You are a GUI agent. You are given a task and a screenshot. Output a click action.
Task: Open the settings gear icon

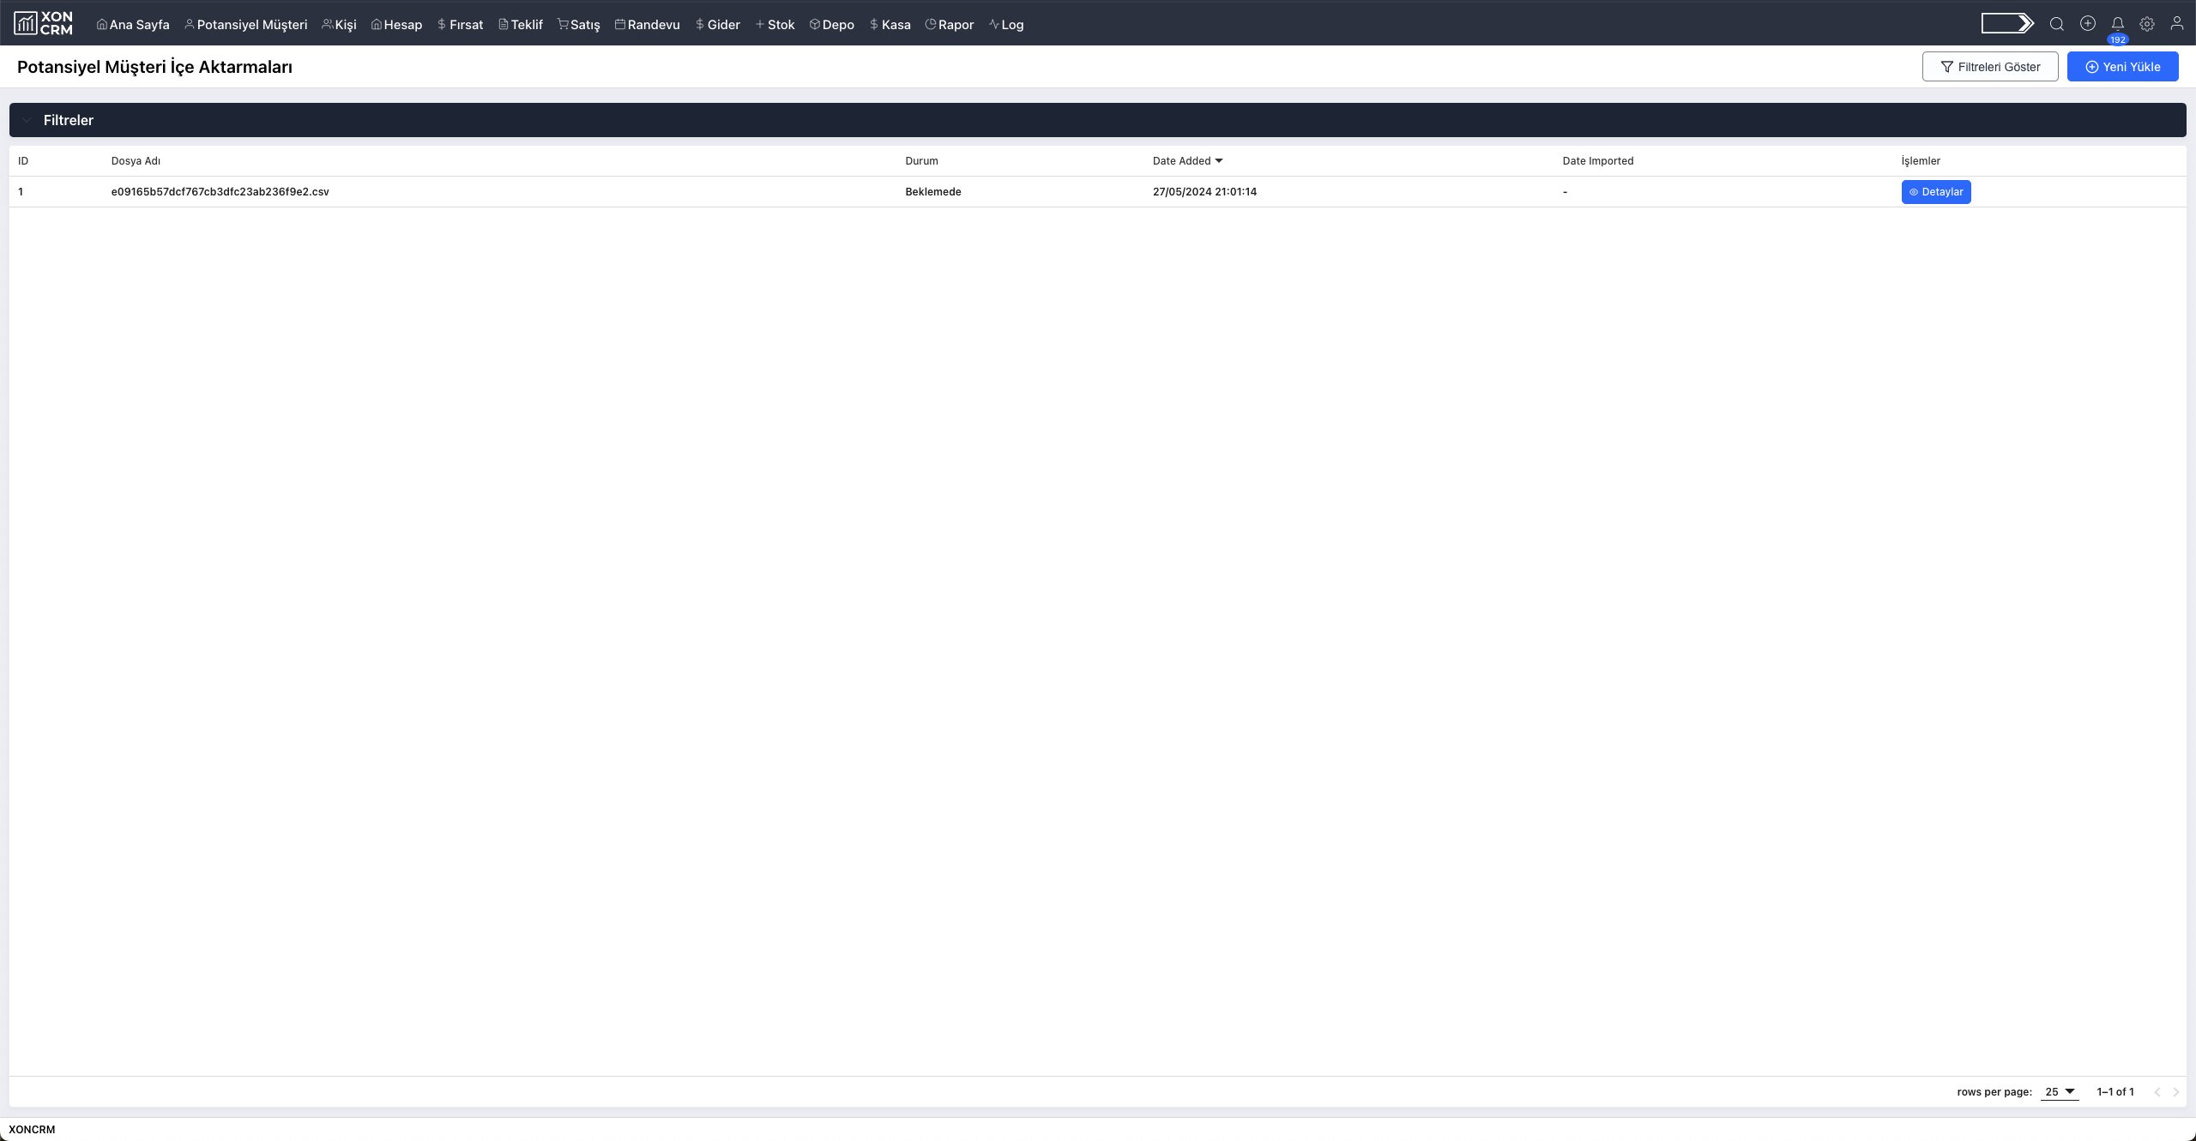click(2147, 24)
